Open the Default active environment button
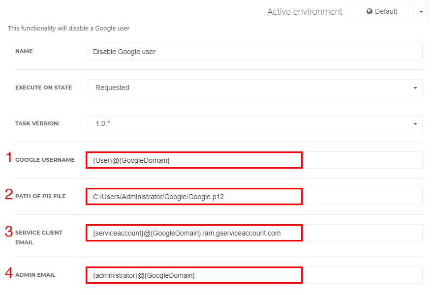 (382, 11)
